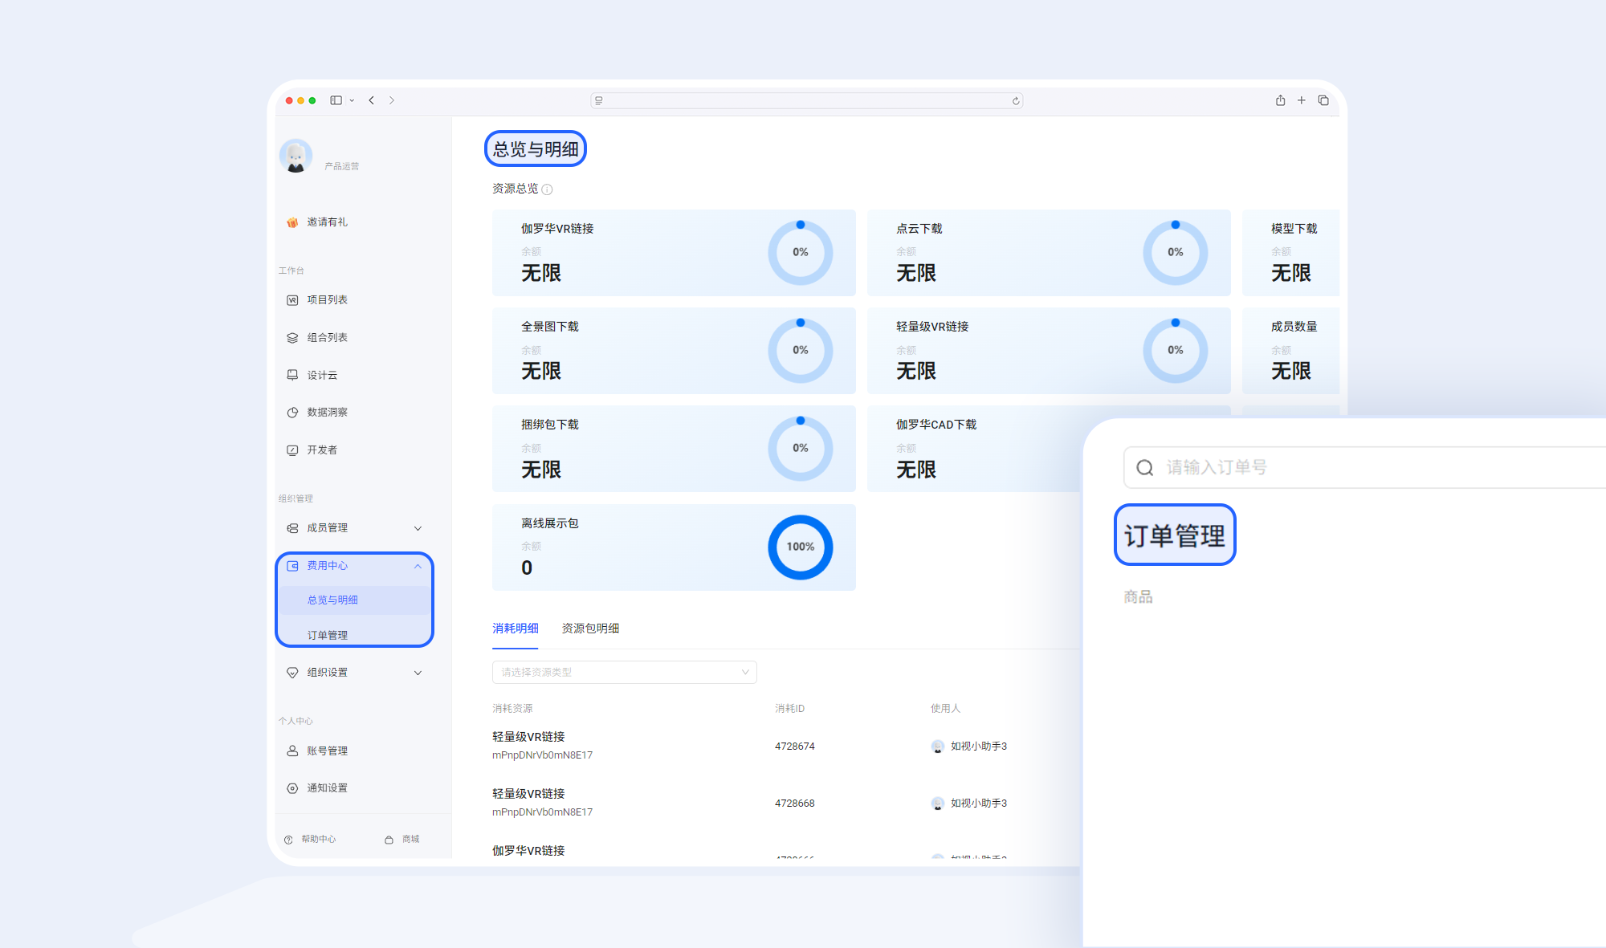Select the 费用中心 icon

pyautogui.click(x=292, y=565)
